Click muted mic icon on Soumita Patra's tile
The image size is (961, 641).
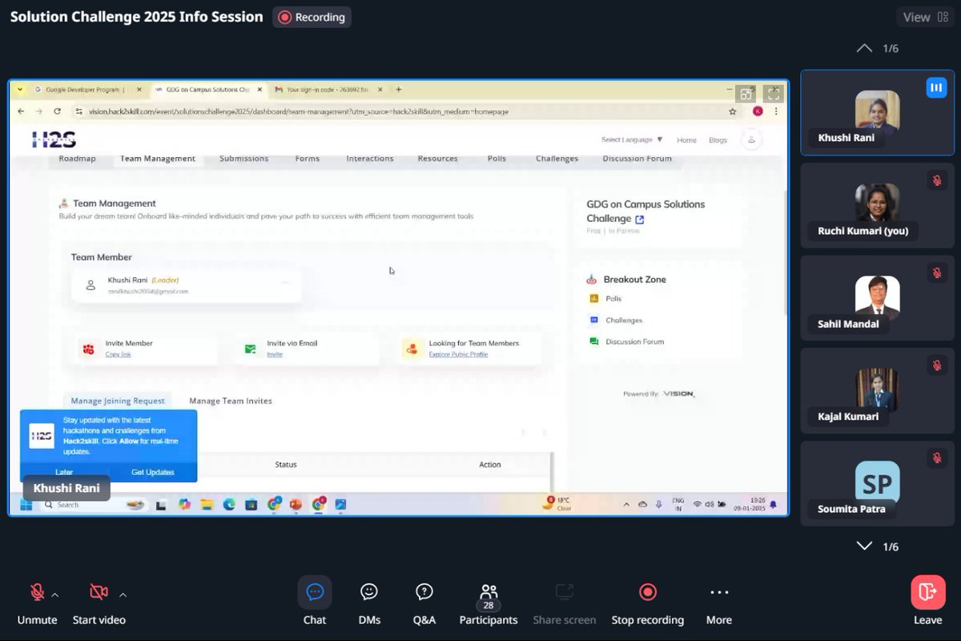click(936, 458)
